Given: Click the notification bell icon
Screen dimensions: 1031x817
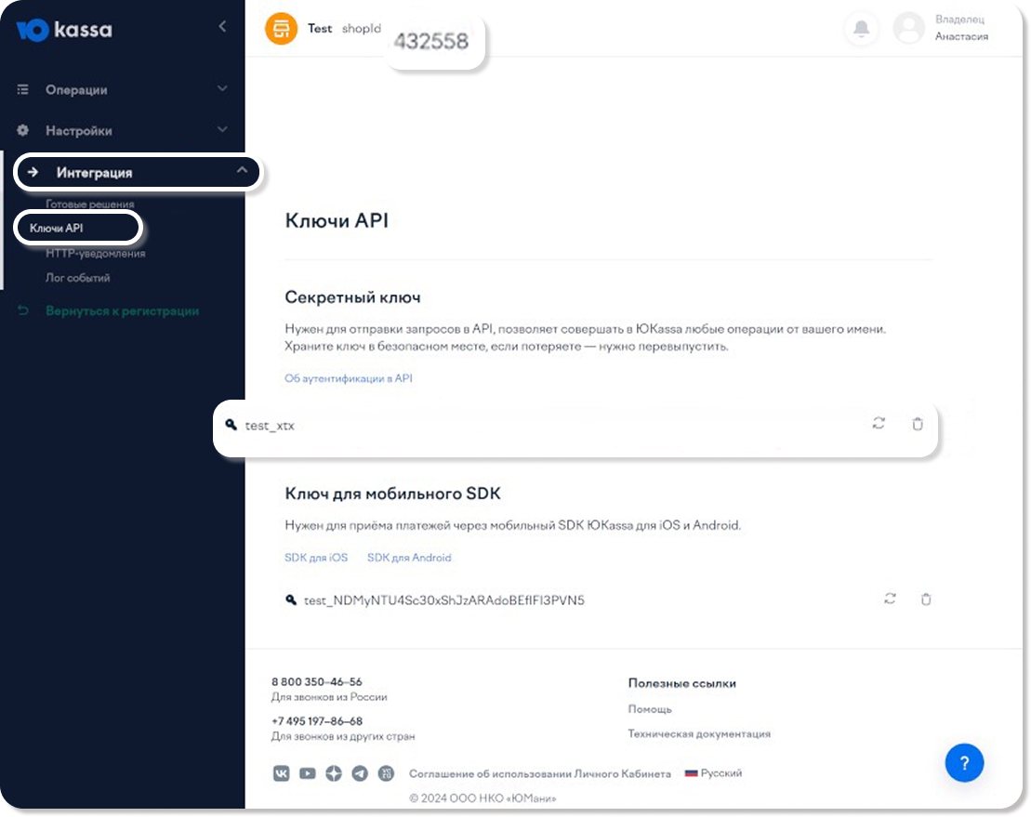Looking at the screenshot, I should (862, 30).
